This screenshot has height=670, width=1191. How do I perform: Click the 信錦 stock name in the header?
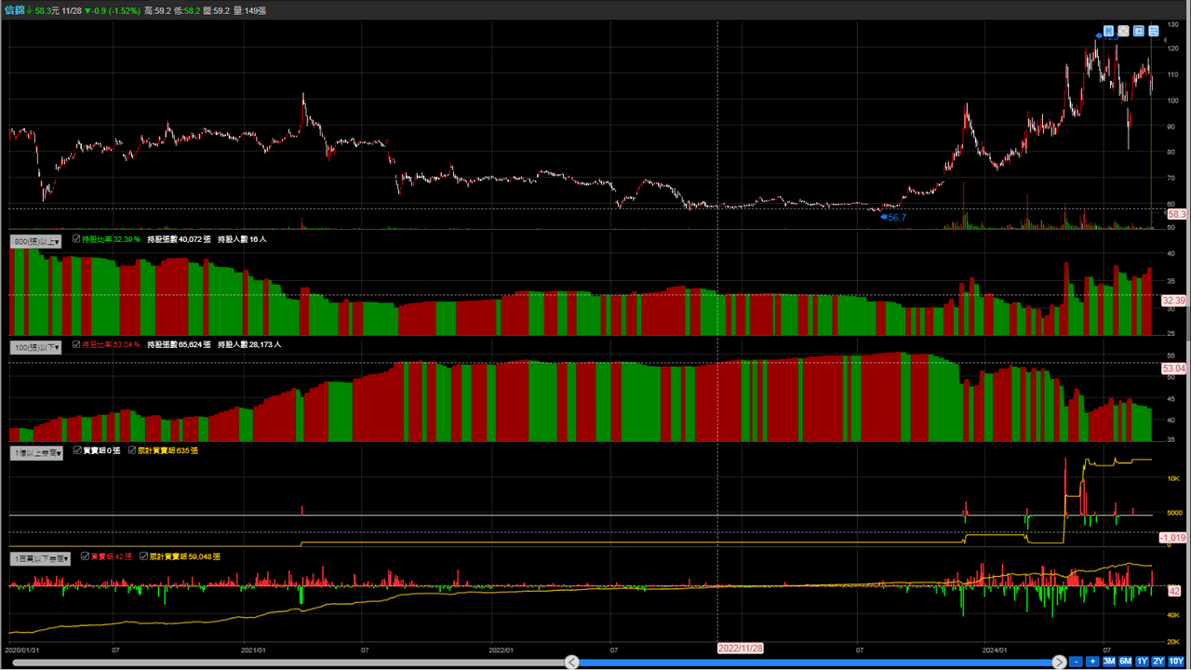tap(16, 9)
